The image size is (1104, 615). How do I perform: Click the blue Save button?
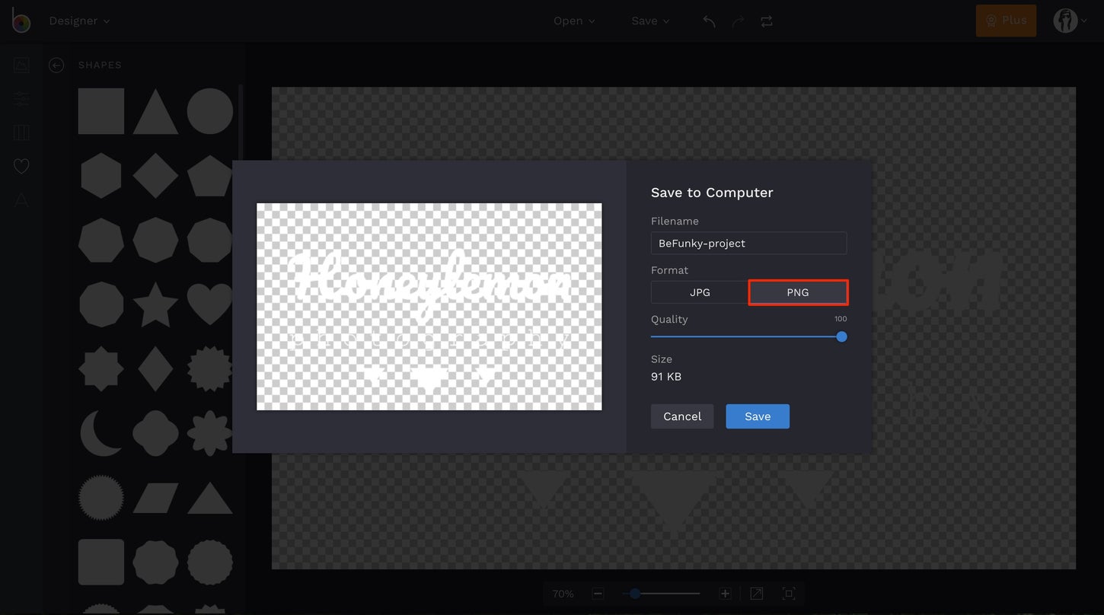click(x=757, y=416)
